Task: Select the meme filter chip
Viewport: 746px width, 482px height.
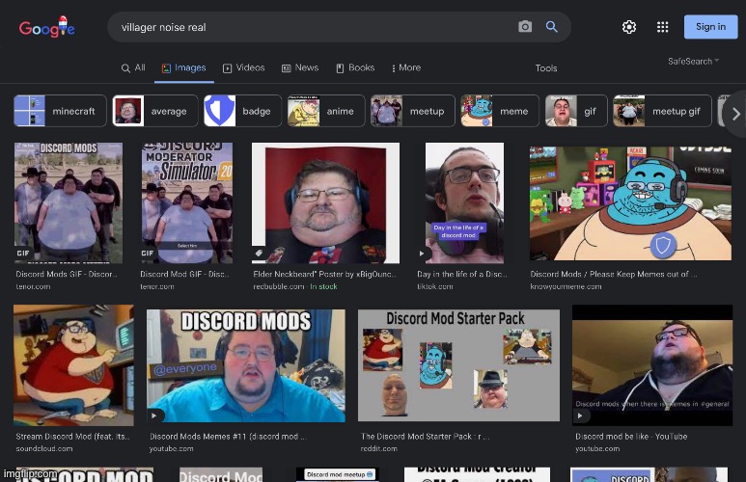Action: pyautogui.click(x=500, y=111)
